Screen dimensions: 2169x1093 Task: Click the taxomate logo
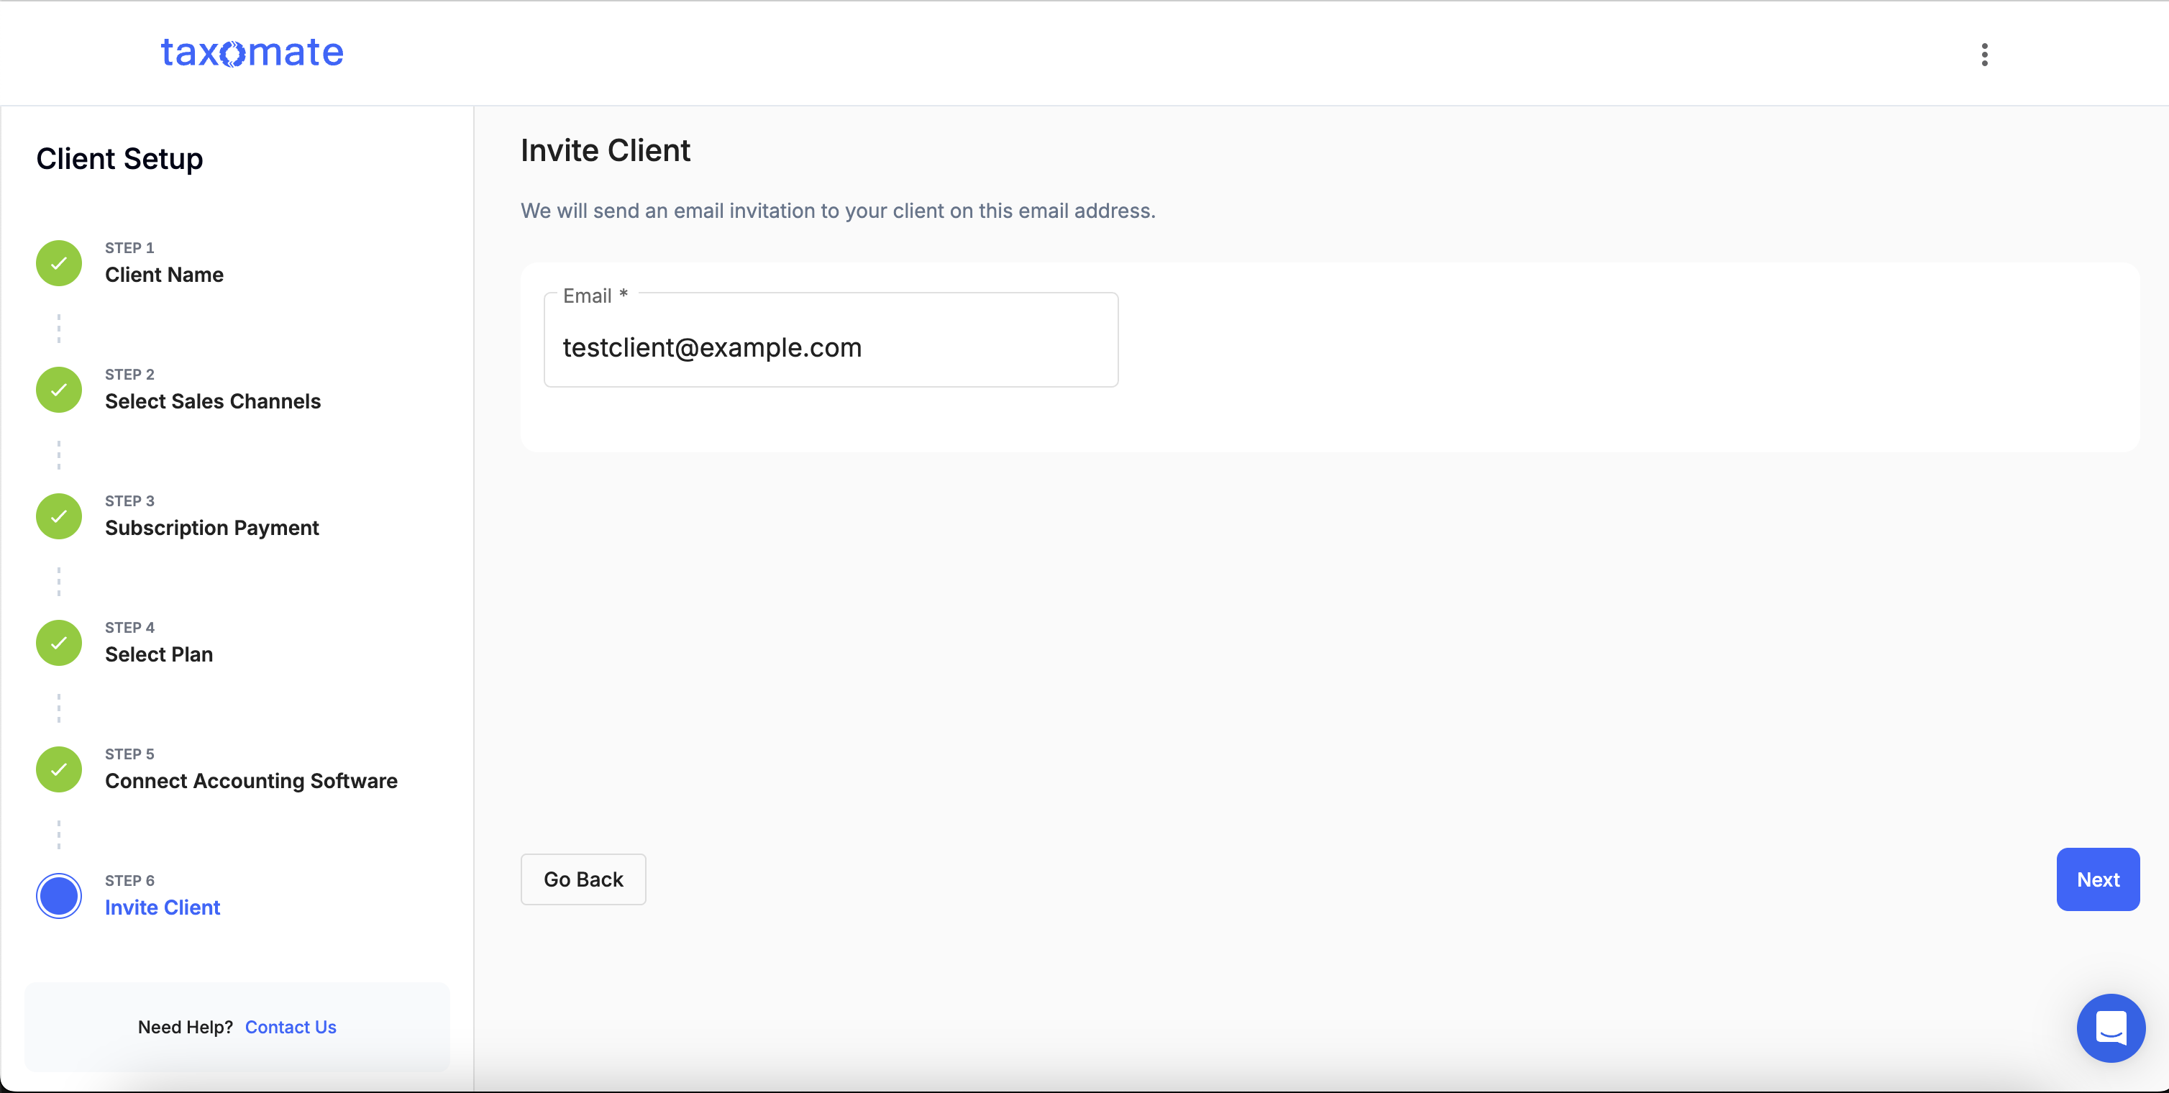(x=252, y=52)
